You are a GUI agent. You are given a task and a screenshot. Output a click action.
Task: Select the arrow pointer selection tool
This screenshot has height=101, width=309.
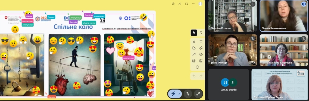point(194,33)
